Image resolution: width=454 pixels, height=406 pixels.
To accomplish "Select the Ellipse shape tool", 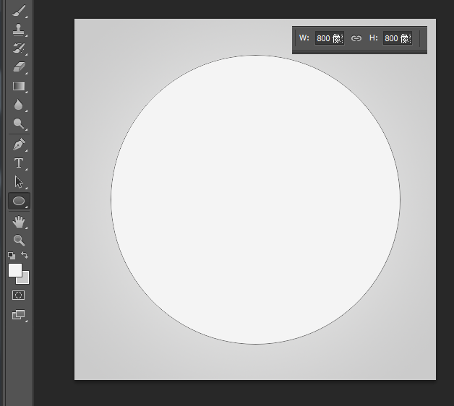I will tap(19, 201).
